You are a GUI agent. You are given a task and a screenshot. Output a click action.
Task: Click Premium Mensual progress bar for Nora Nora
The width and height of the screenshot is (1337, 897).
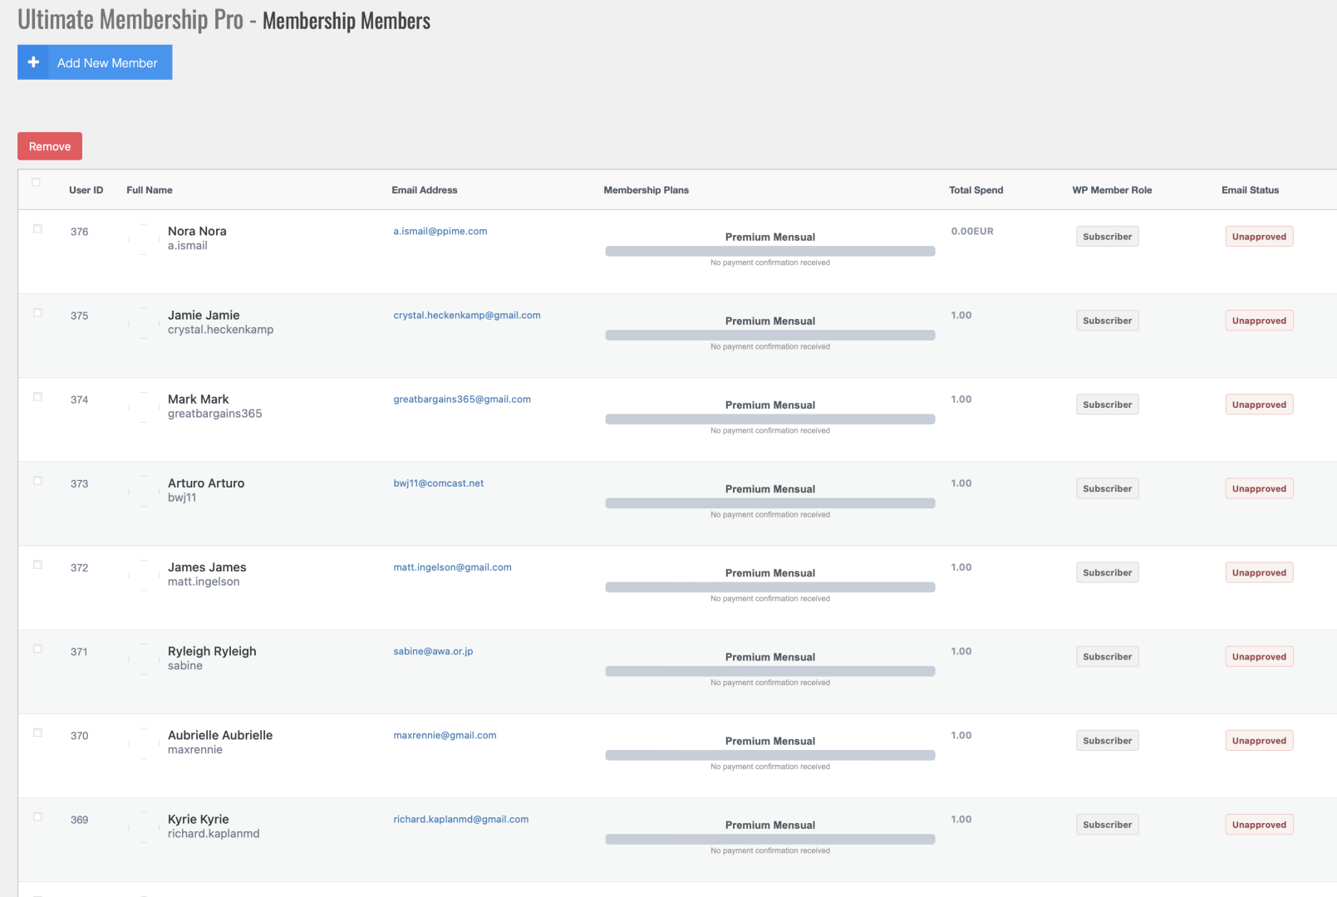pos(770,251)
